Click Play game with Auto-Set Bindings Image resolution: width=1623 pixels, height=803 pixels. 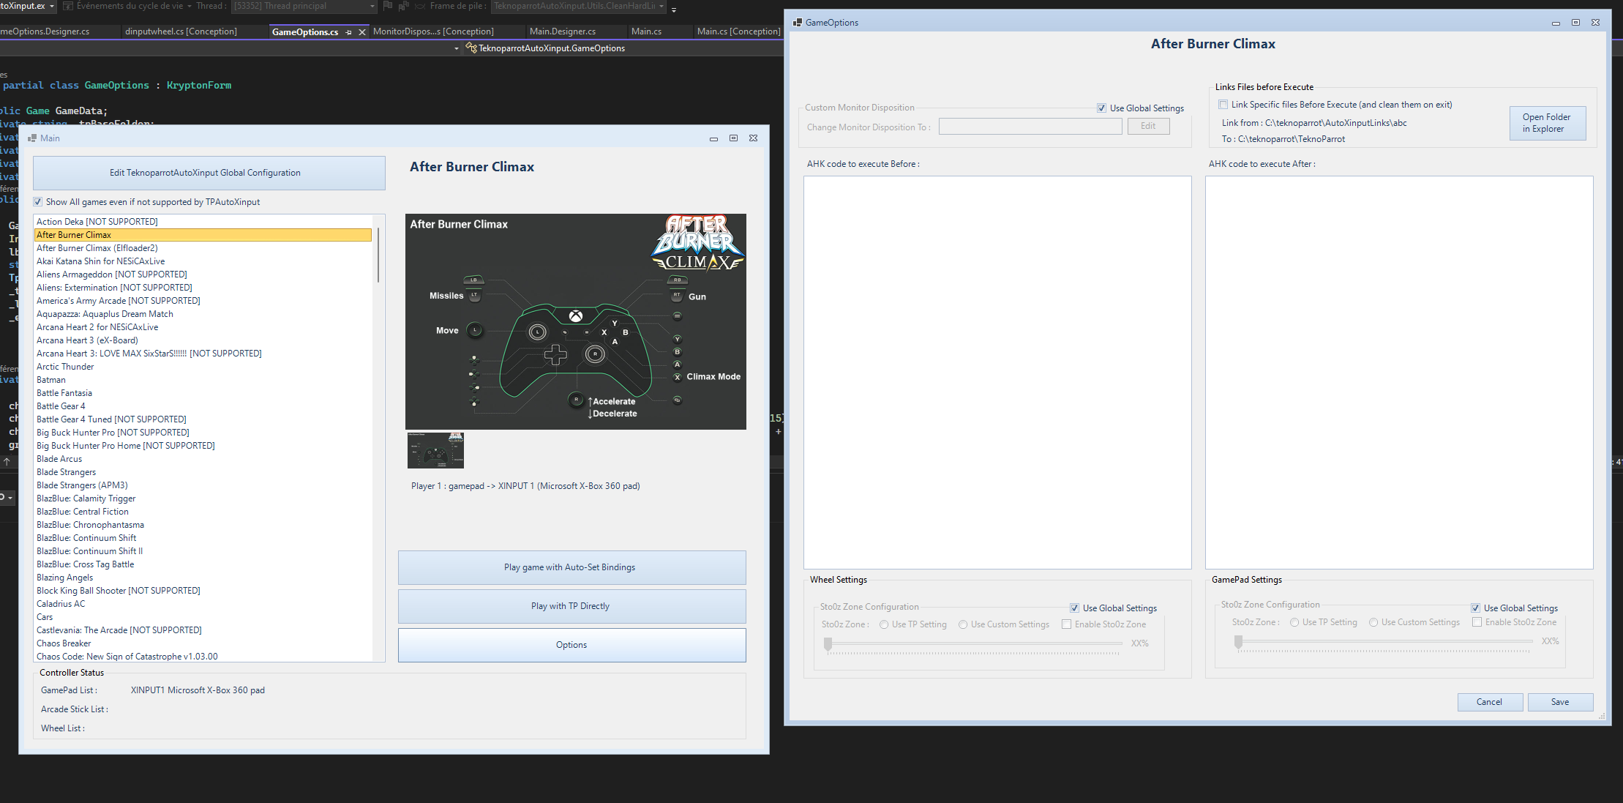[572, 567]
